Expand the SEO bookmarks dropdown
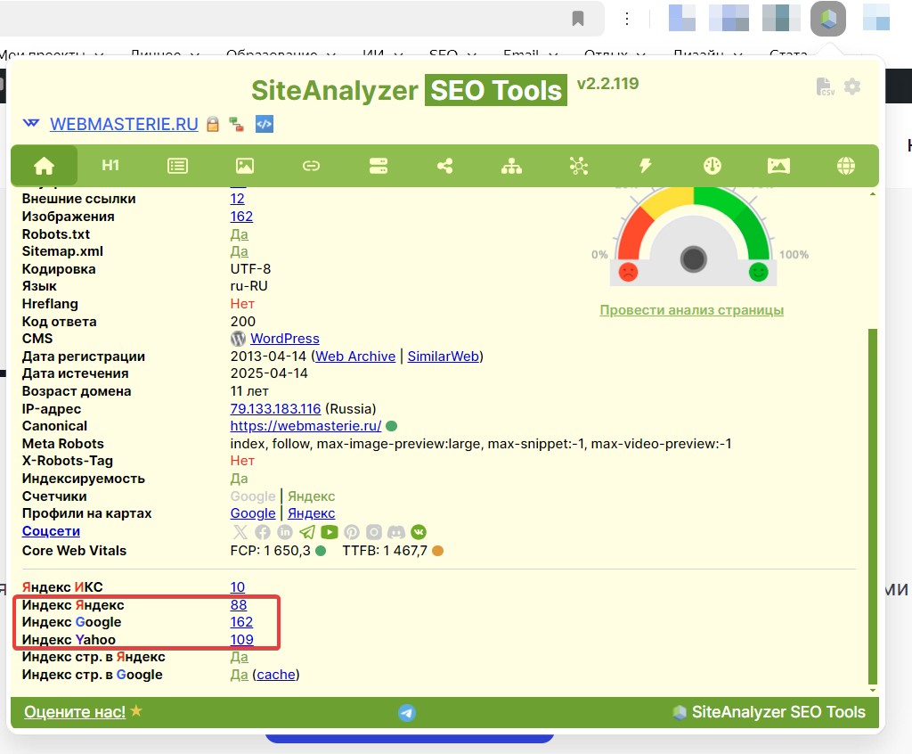The image size is (912, 754). (x=450, y=53)
